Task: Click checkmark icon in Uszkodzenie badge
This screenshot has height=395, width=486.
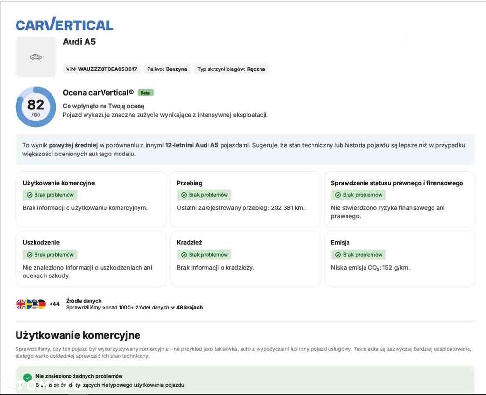Action: point(30,255)
